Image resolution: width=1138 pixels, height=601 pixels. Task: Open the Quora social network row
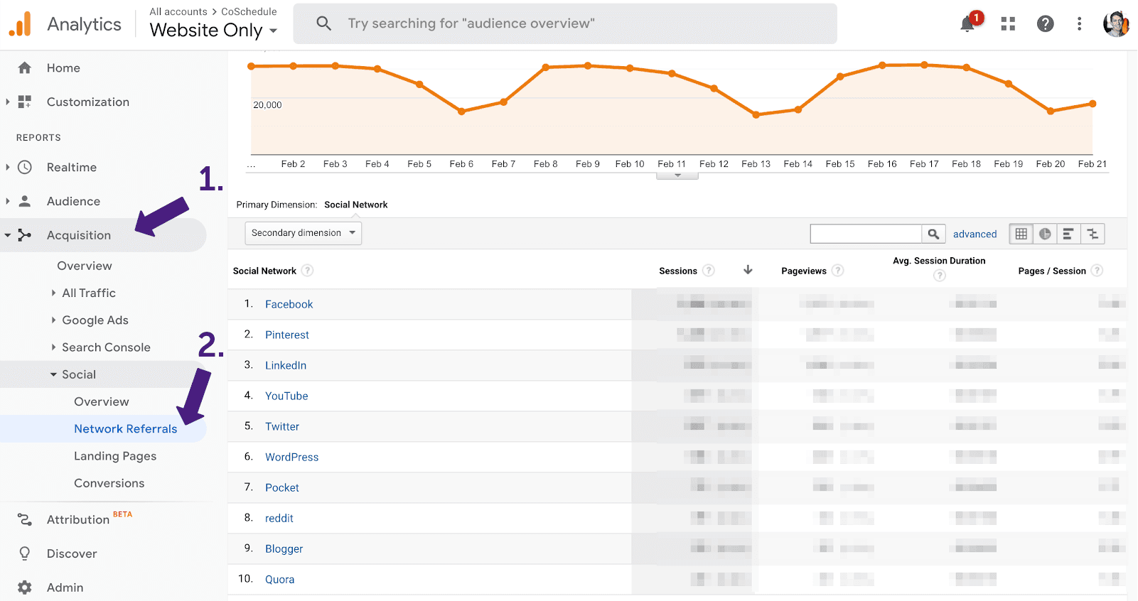pos(279,579)
